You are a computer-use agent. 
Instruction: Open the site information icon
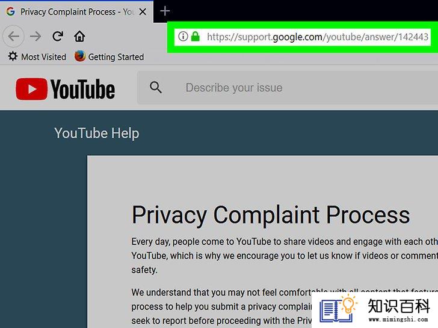(183, 36)
